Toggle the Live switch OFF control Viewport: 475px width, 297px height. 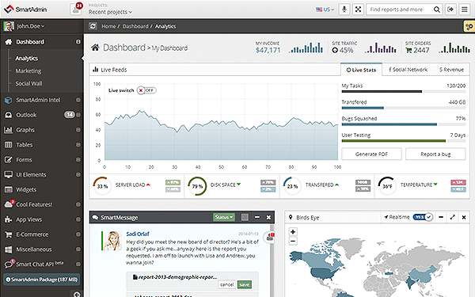tap(146, 90)
